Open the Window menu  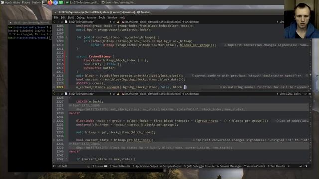[x=112, y=18]
